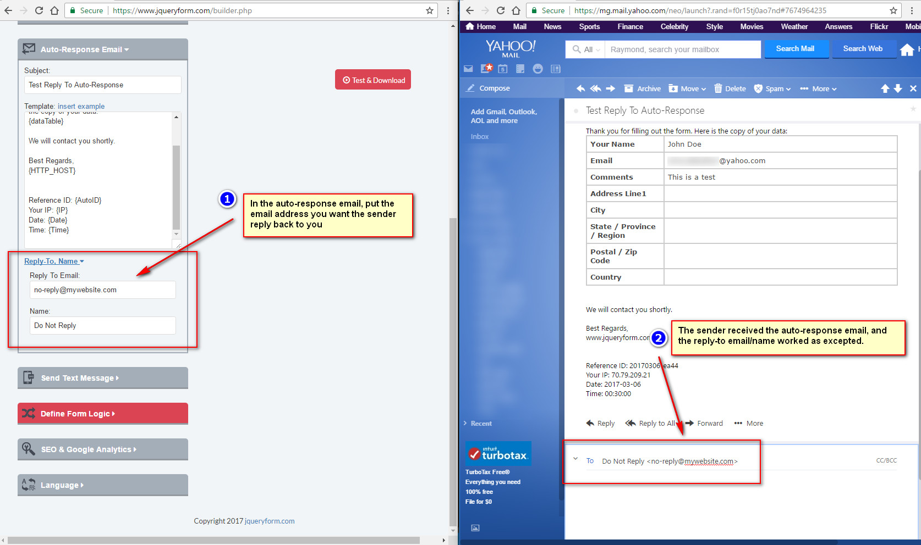Star the Test Reply To Auto-Response message
This screenshot has width=921, height=545.
point(913,109)
